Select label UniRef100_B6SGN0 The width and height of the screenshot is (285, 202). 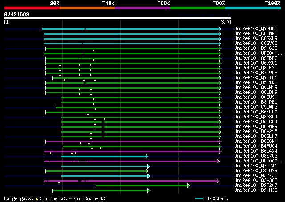(256, 141)
